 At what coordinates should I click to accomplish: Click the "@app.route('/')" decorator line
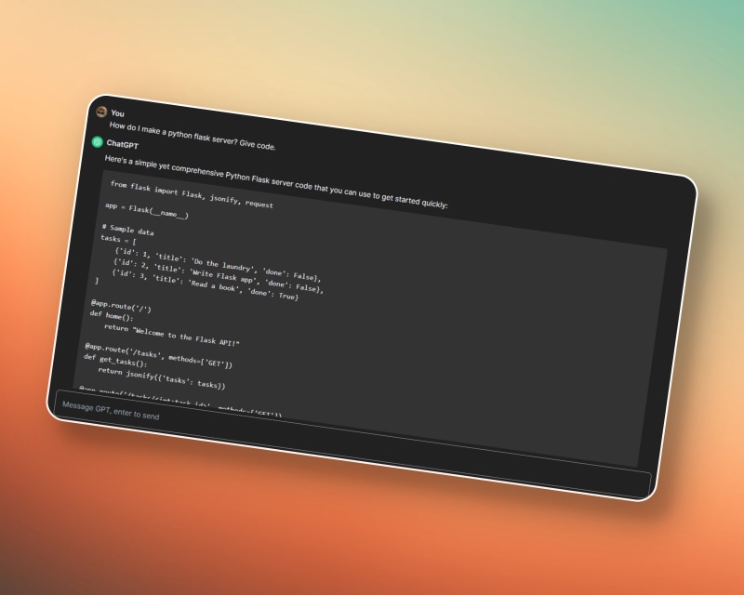(x=121, y=305)
